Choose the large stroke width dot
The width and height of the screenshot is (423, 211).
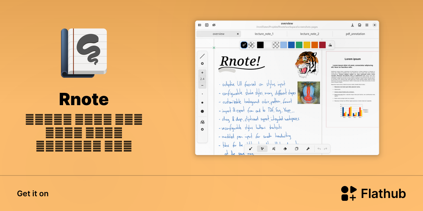pyautogui.click(x=202, y=111)
